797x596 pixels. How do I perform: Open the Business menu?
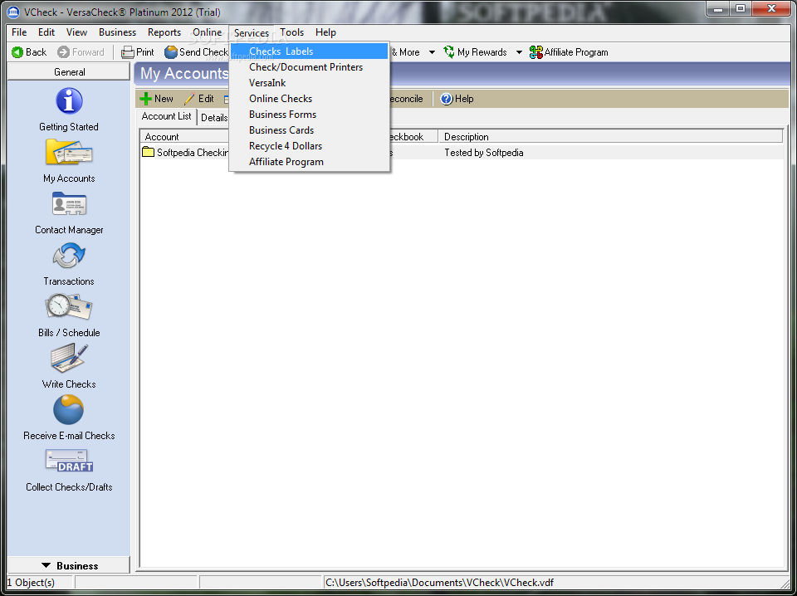[x=117, y=32]
